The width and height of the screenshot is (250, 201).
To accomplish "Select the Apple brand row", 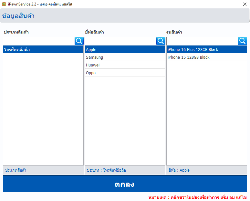I will tap(125, 49).
